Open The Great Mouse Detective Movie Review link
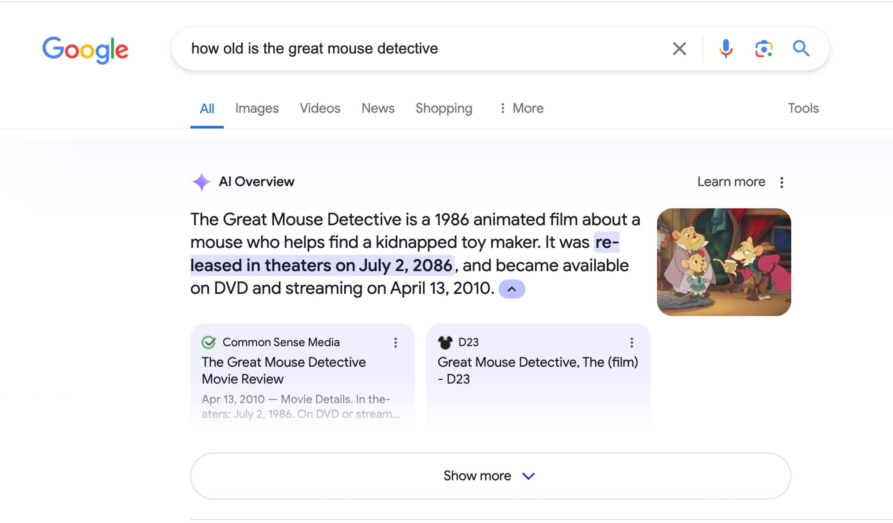 click(284, 370)
